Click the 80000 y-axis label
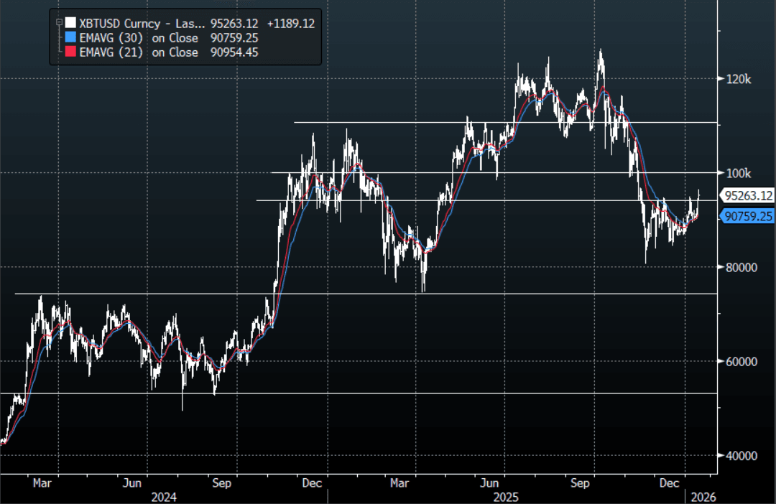 click(x=741, y=267)
